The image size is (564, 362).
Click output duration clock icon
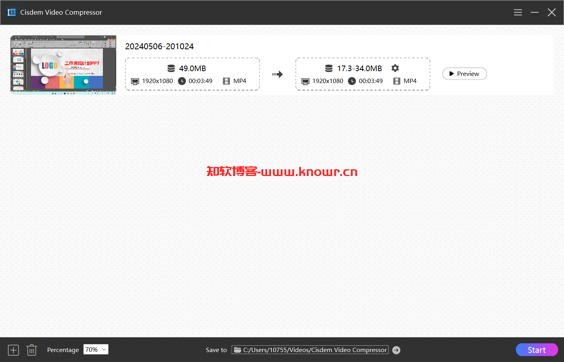(352, 81)
